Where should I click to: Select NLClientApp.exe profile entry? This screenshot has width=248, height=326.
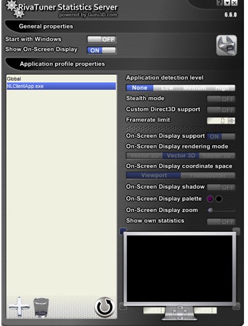coord(61,86)
